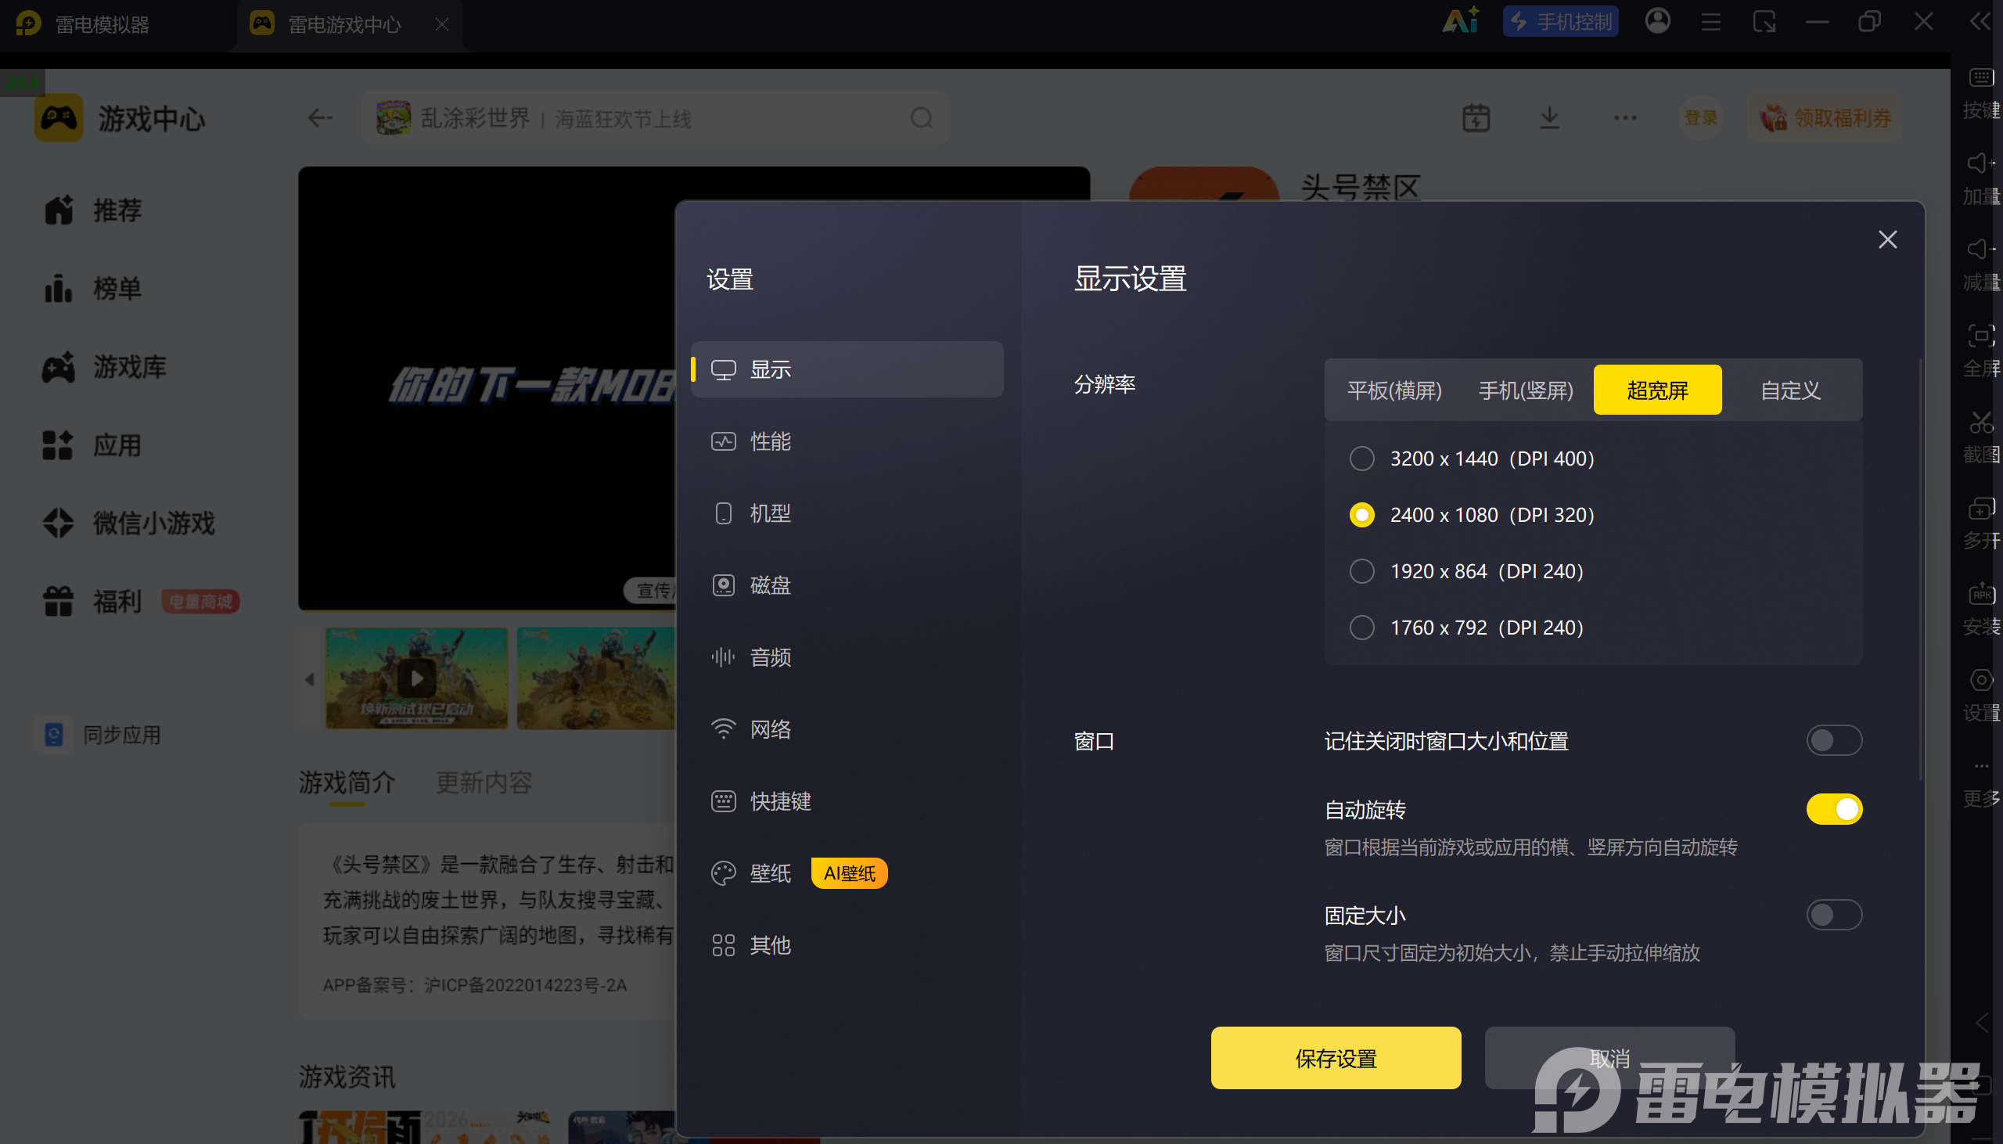Viewport: 2003px width, 1144px height.
Task: Click previous arrow of screenshot carousel
Action: coord(310,680)
